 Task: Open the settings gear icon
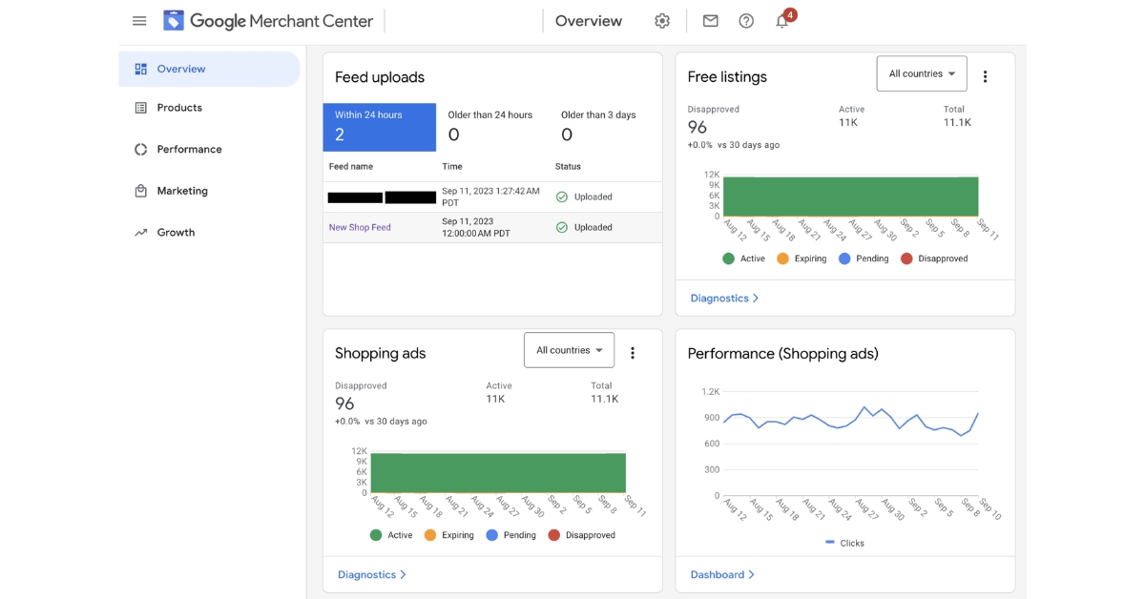[662, 21]
